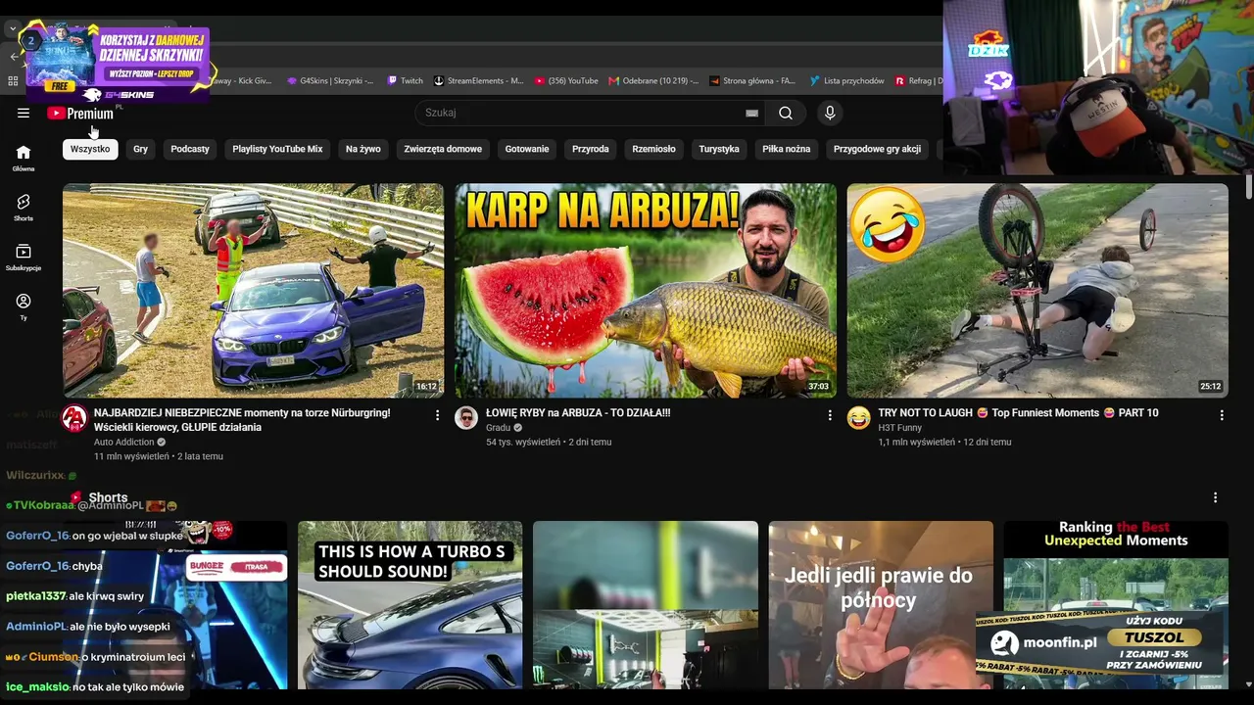This screenshot has width=1254, height=705.
Task: Open the TRY NOT TO LAUGH video title
Action: pos(1018,413)
